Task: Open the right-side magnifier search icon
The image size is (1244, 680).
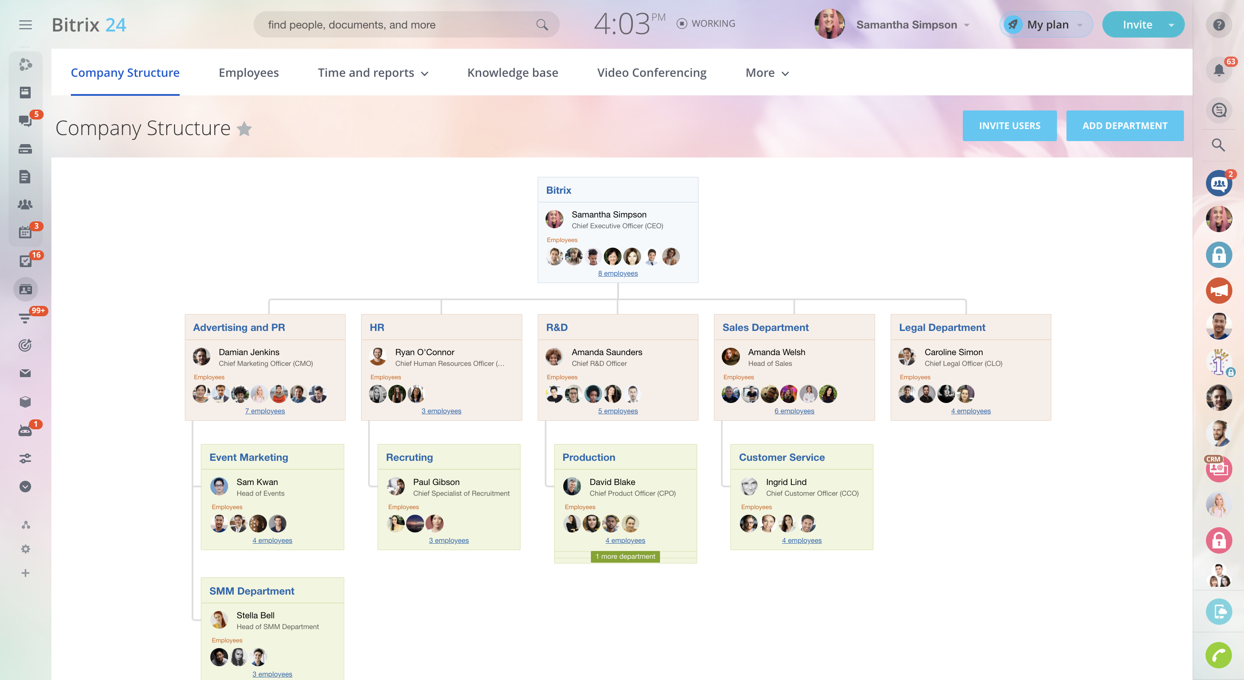Action: [1219, 145]
